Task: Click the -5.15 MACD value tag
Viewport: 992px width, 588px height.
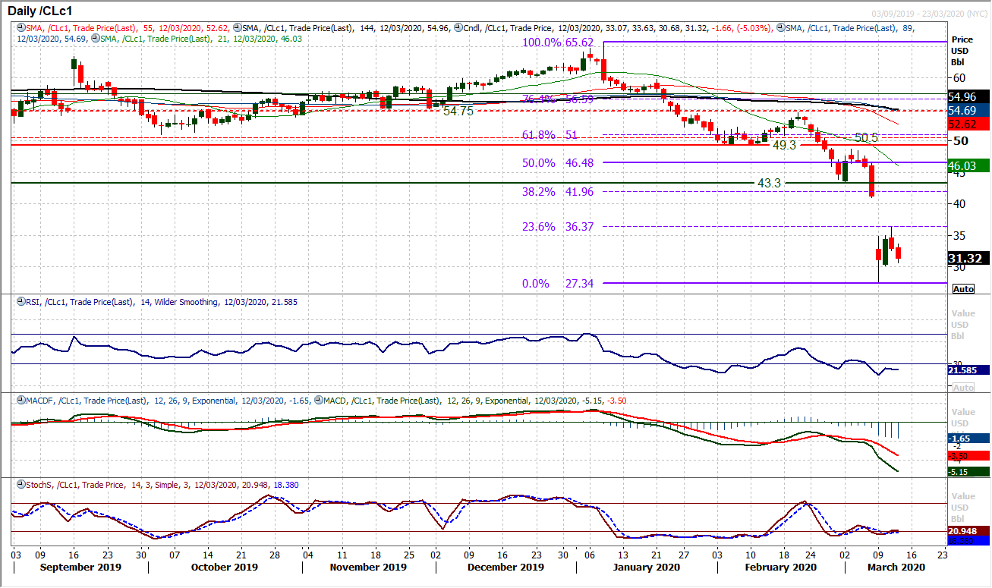Action: 968,472
